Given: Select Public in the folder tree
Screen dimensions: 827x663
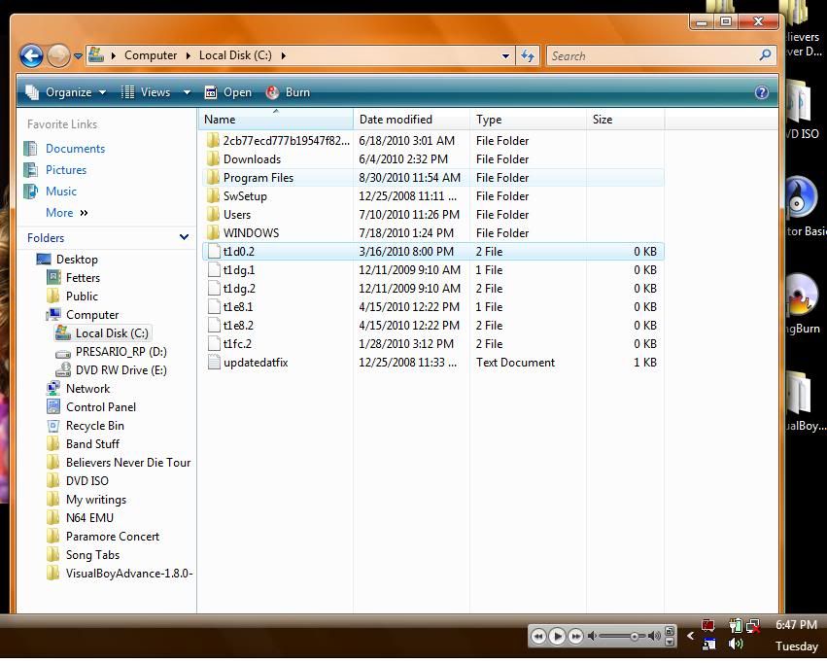Looking at the screenshot, I should coord(82,297).
